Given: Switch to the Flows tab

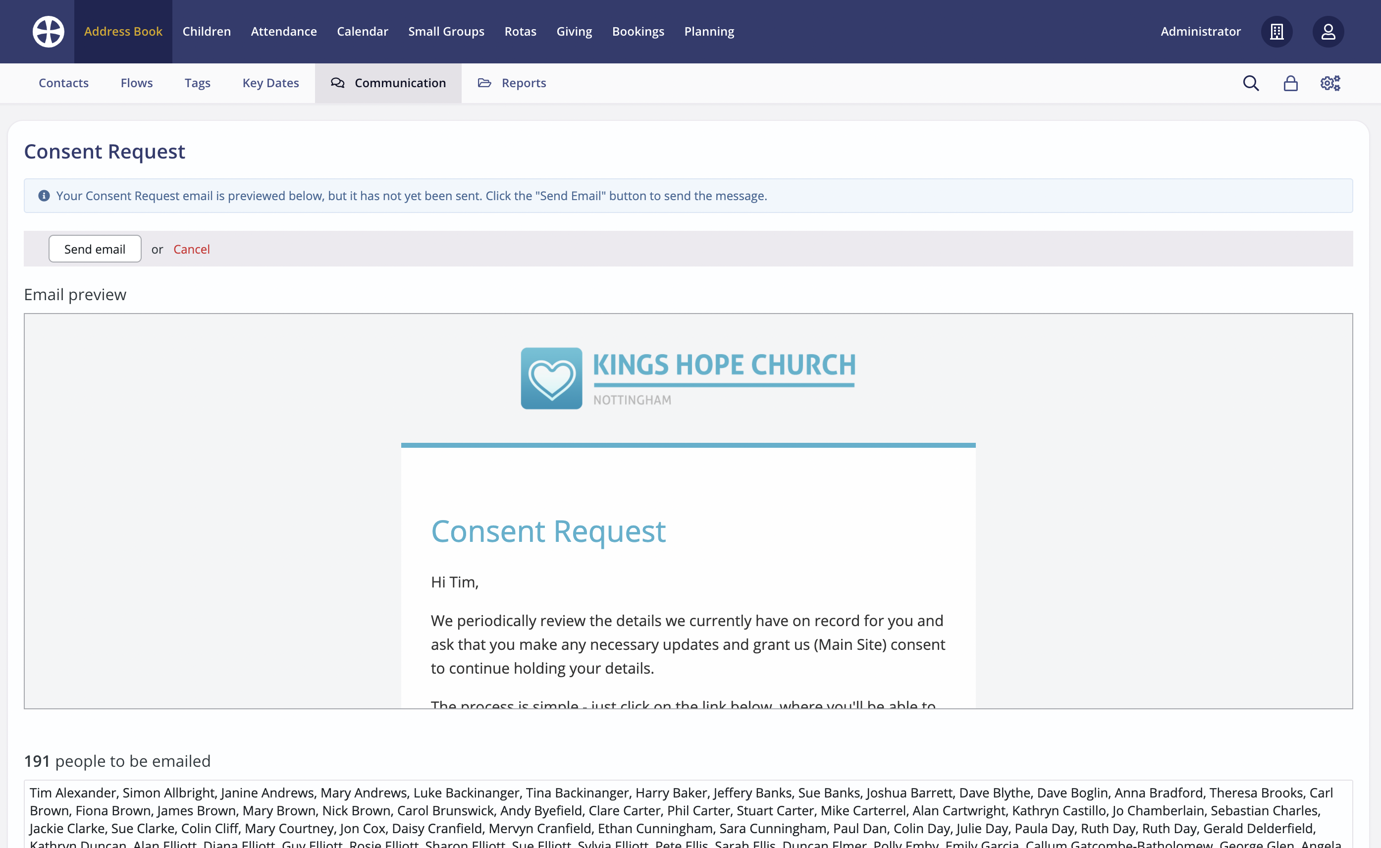Looking at the screenshot, I should click(x=136, y=83).
